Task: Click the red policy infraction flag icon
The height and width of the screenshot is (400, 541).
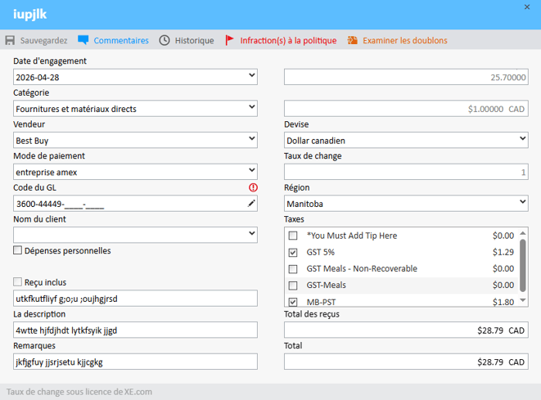Action: [230, 40]
